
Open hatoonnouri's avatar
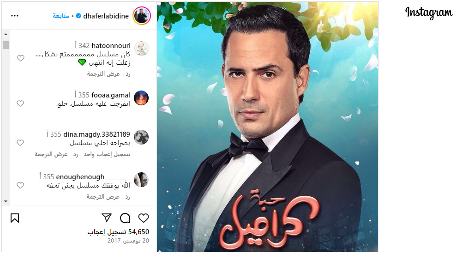click(x=141, y=49)
